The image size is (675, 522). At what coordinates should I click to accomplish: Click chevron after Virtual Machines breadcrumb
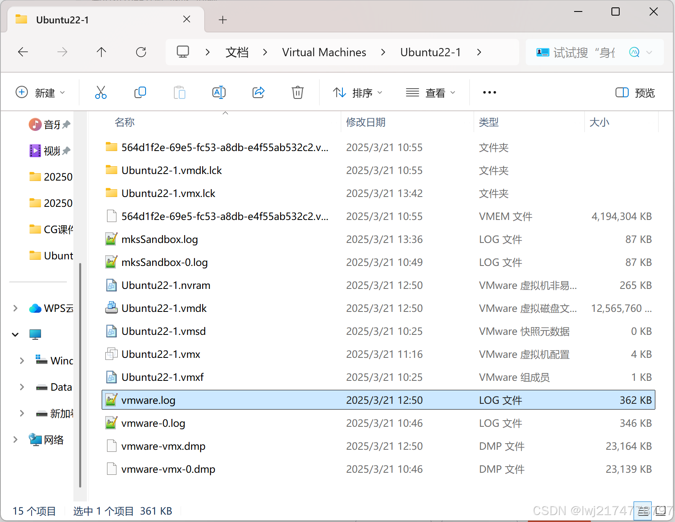point(383,52)
